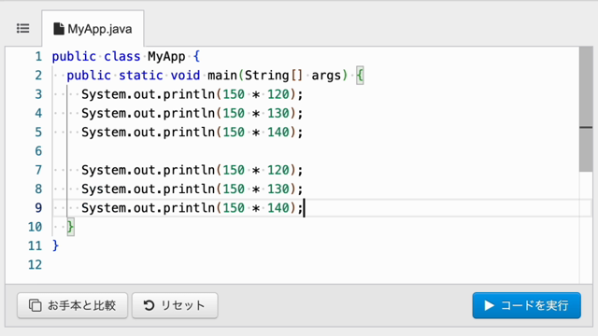Click the highlighted closing brace on line 10
This screenshot has width=598, height=336.
tap(71, 227)
